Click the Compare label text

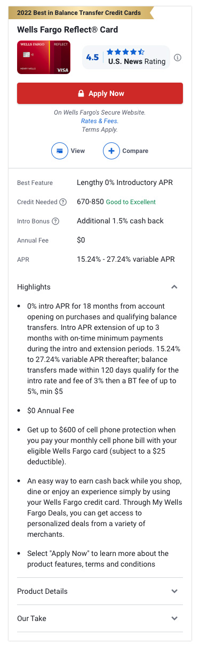click(x=135, y=151)
